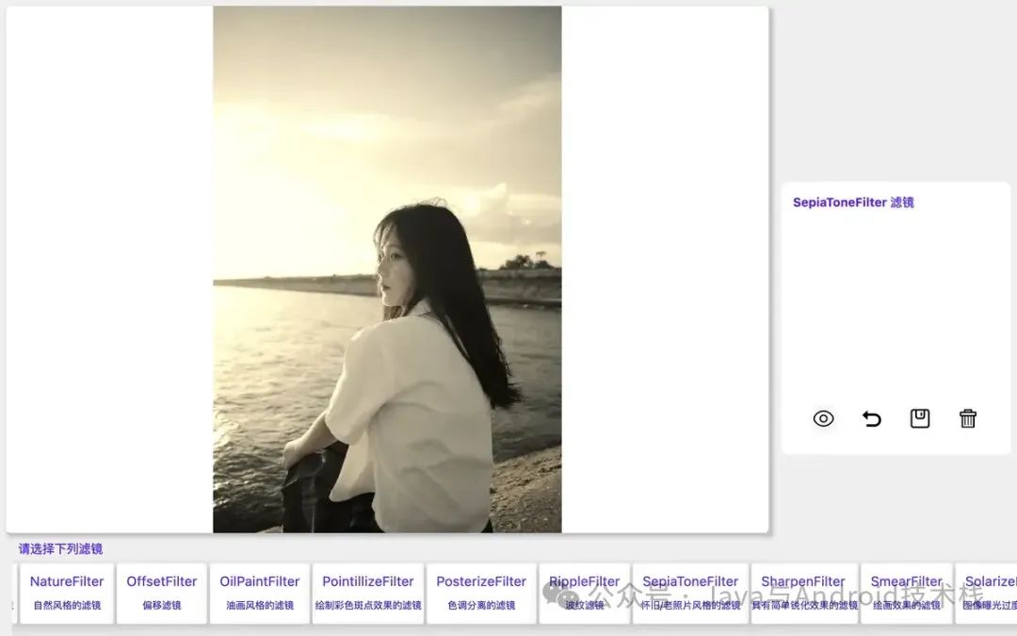Apply the SharpenFilter
Image resolution: width=1017 pixels, height=636 pixels.
coord(804,594)
